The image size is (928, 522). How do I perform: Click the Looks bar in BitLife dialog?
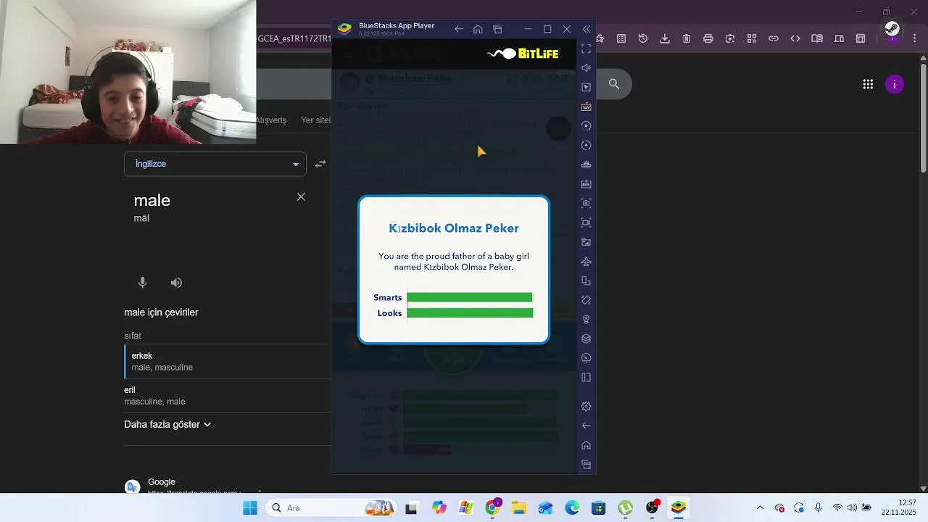point(470,313)
